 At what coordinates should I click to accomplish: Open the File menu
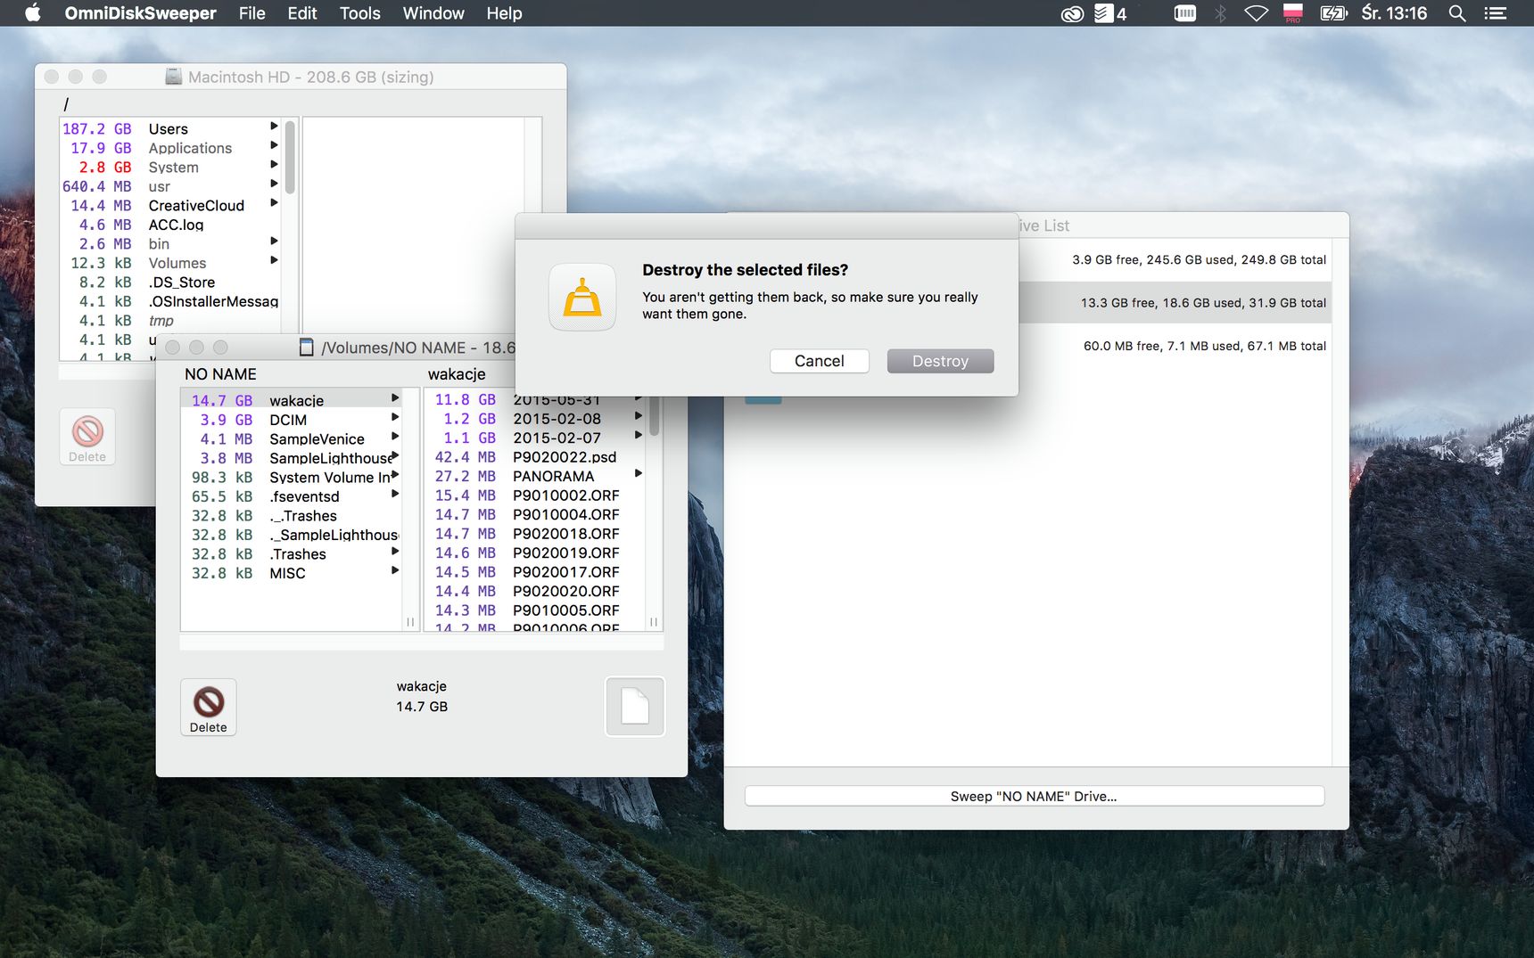pos(252,13)
